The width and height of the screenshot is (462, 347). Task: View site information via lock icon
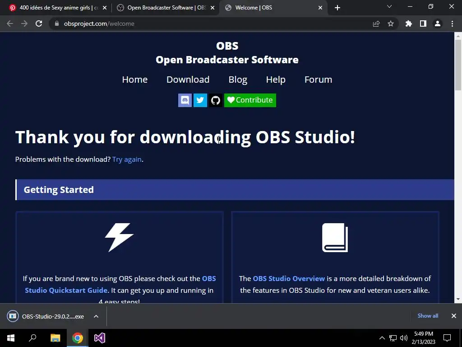tap(57, 23)
